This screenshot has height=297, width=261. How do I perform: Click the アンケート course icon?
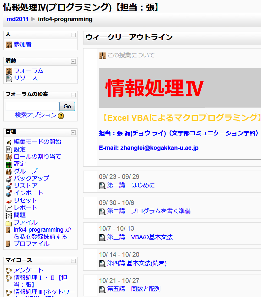[9, 271]
